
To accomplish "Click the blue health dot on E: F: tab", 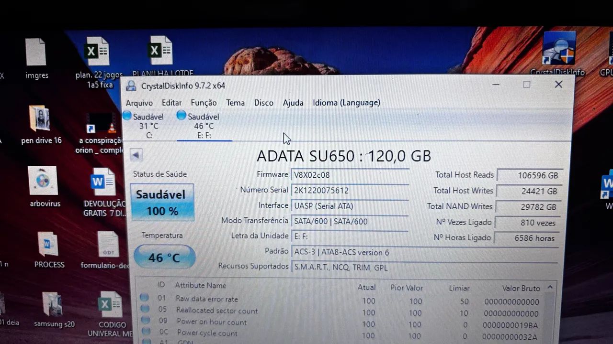I will (x=181, y=115).
